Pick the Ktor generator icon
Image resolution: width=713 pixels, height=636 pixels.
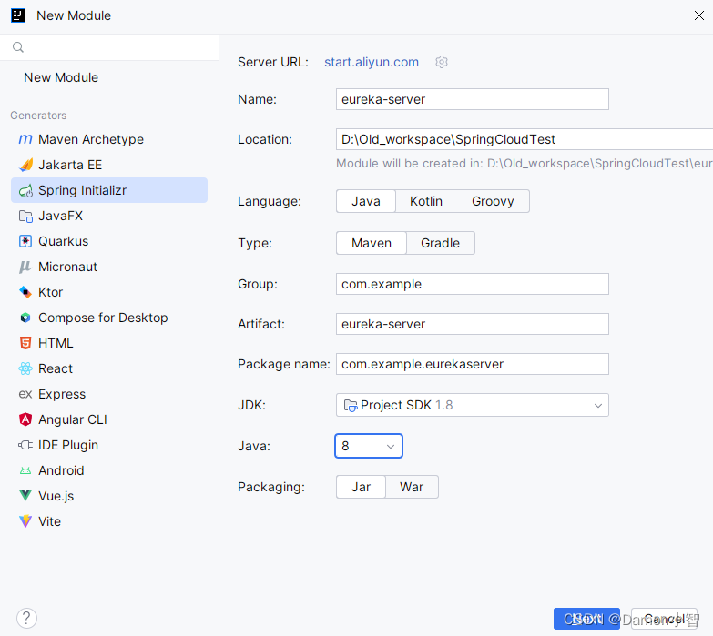click(x=25, y=292)
